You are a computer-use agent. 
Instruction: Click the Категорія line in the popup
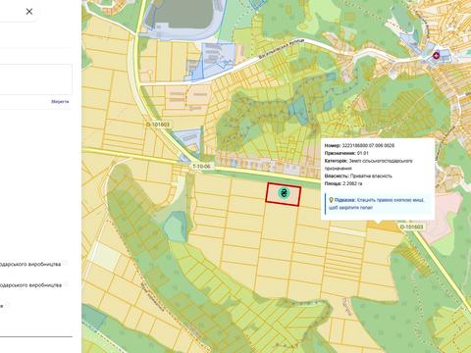368,165
